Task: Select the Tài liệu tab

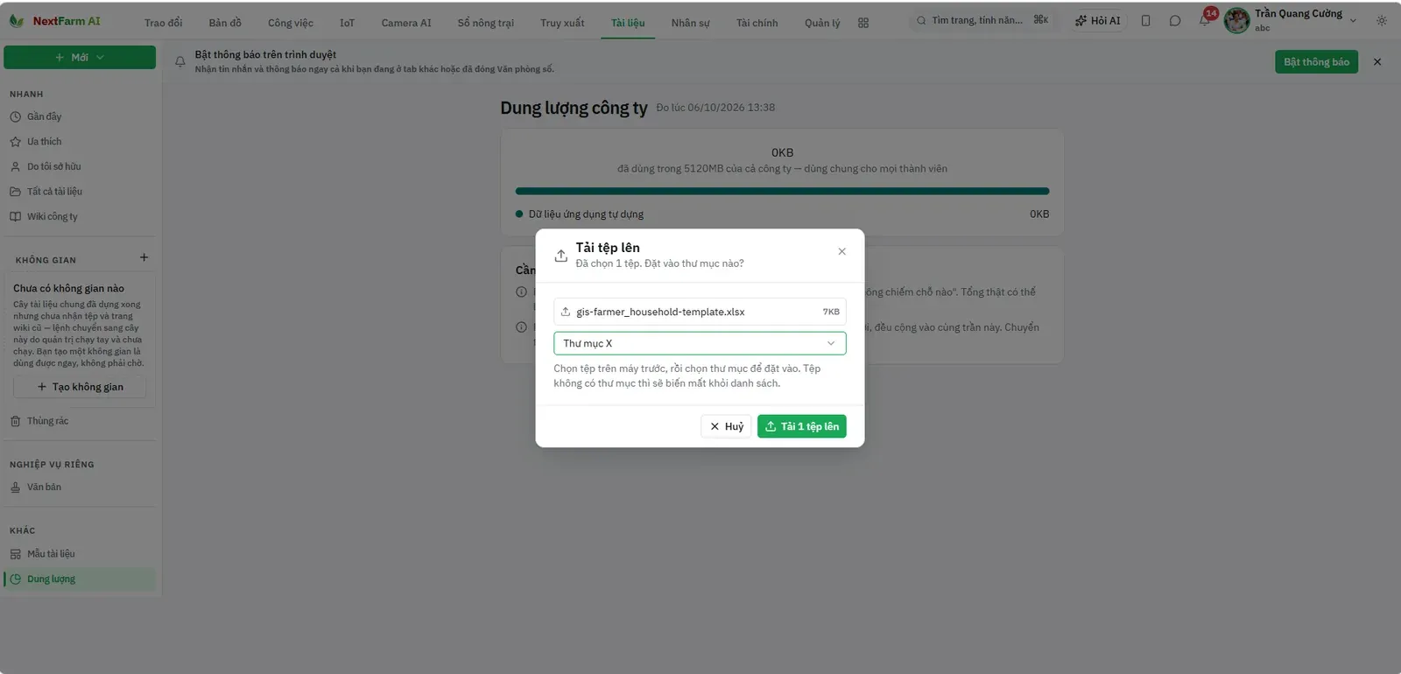Action: click(628, 23)
